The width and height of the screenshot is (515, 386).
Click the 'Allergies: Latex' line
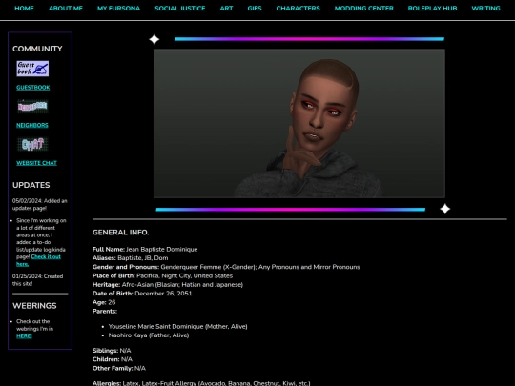[x=201, y=383]
